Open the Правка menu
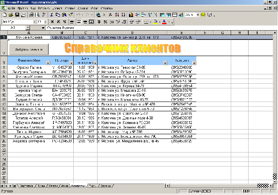This screenshot has height=195, width=278. [x=23, y=8]
